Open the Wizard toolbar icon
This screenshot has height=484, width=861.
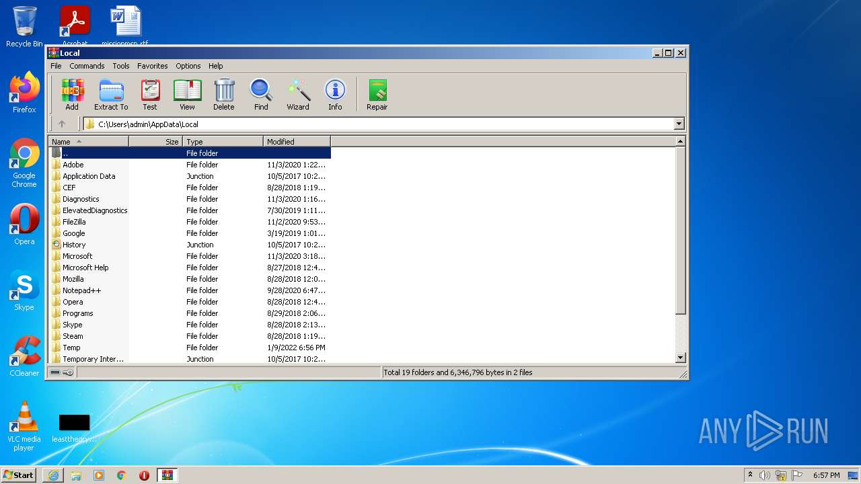click(x=298, y=95)
